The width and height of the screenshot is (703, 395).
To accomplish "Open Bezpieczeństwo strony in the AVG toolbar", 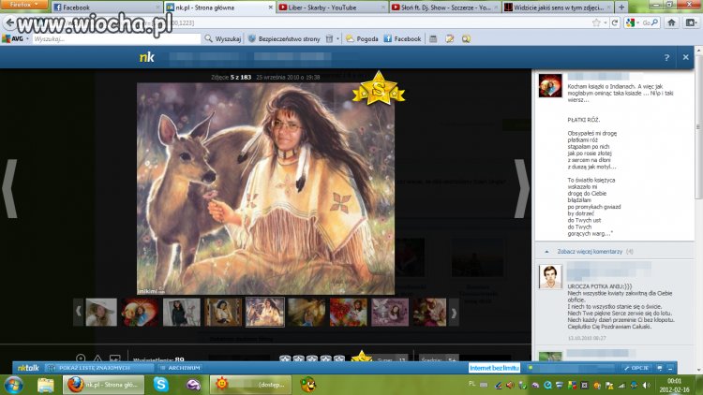I will tap(284, 39).
